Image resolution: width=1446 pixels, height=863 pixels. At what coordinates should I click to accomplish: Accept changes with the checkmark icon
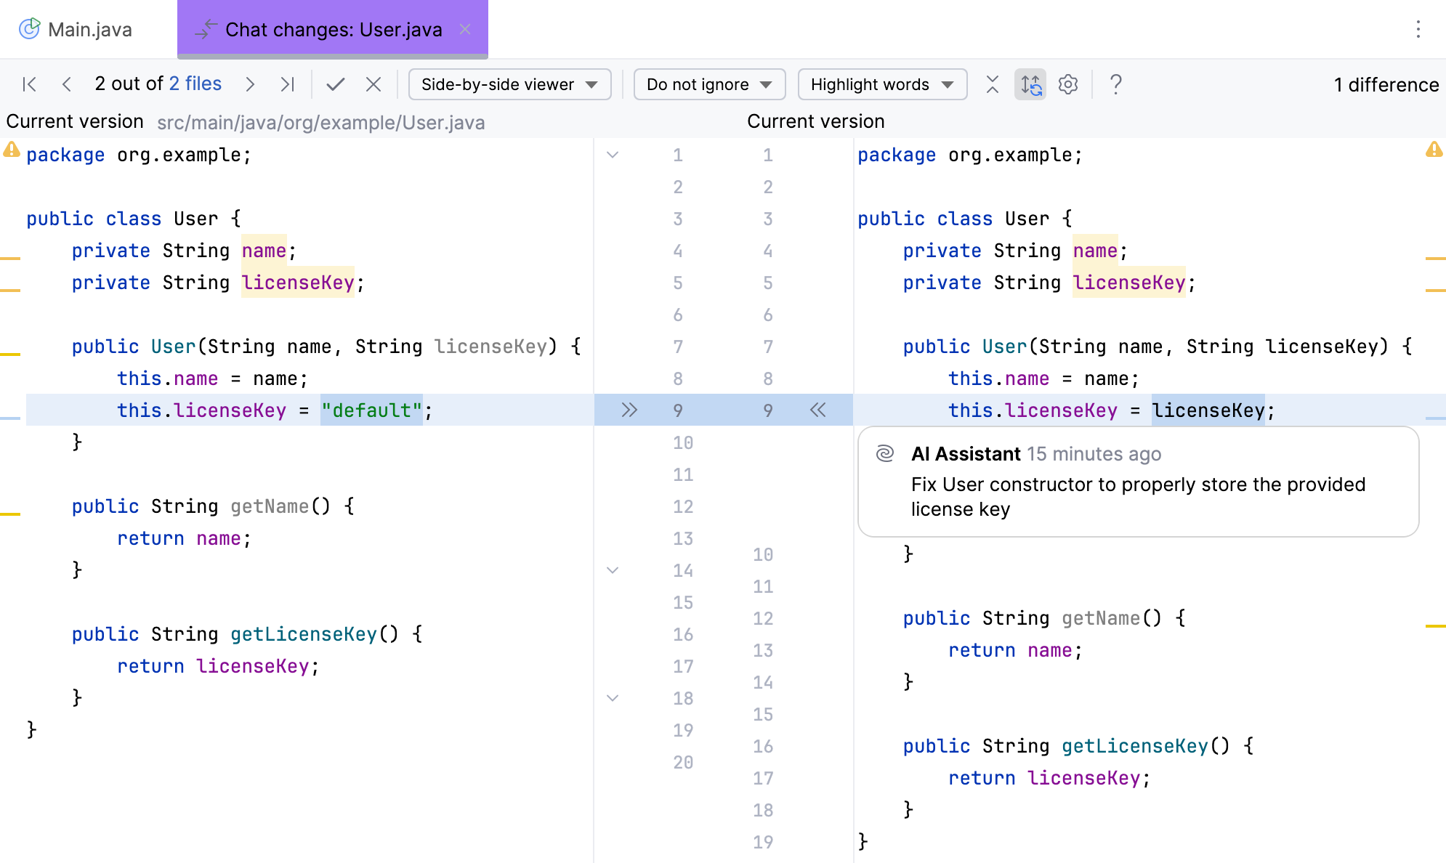point(335,84)
